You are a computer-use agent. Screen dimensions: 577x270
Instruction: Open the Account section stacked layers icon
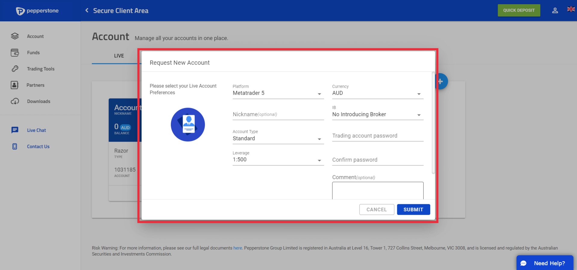pyautogui.click(x=15, y=36)
